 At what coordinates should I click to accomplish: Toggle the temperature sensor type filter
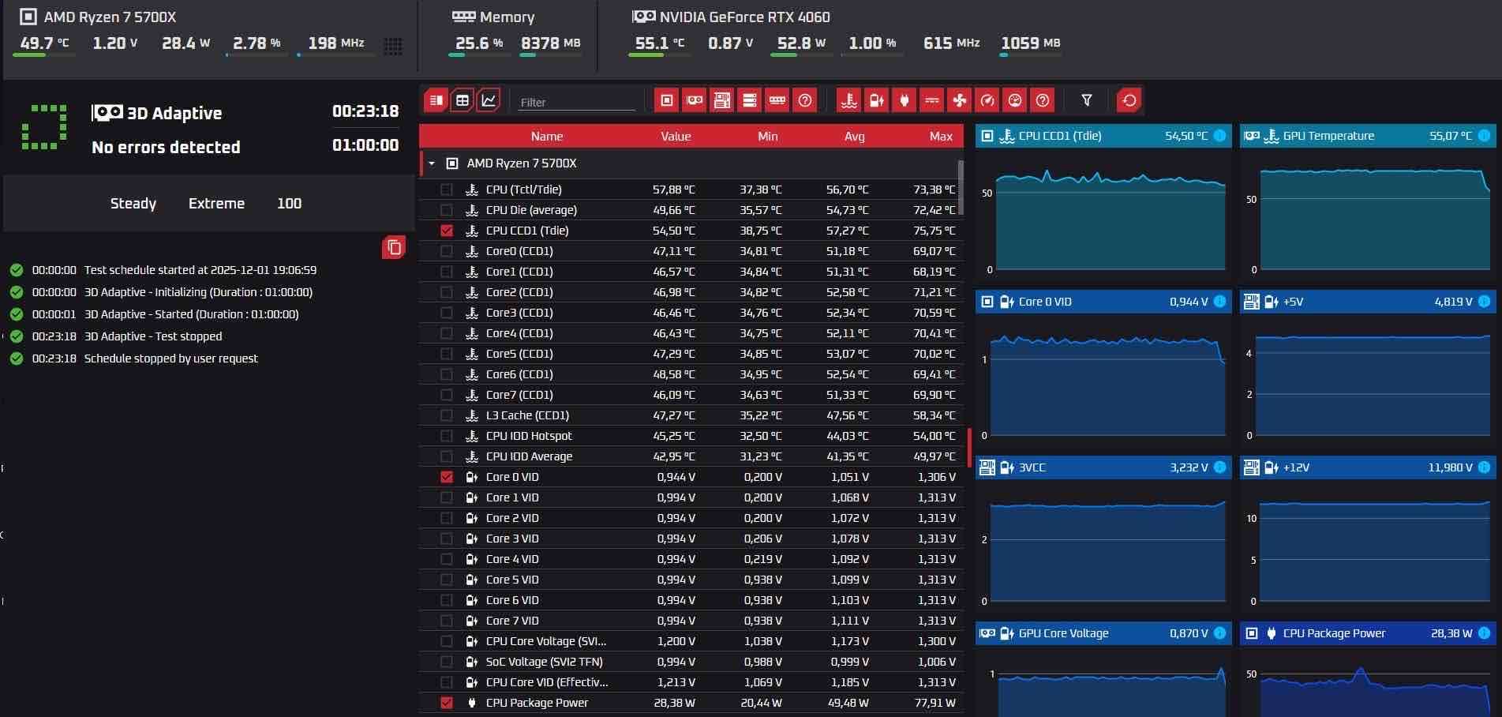848,100
